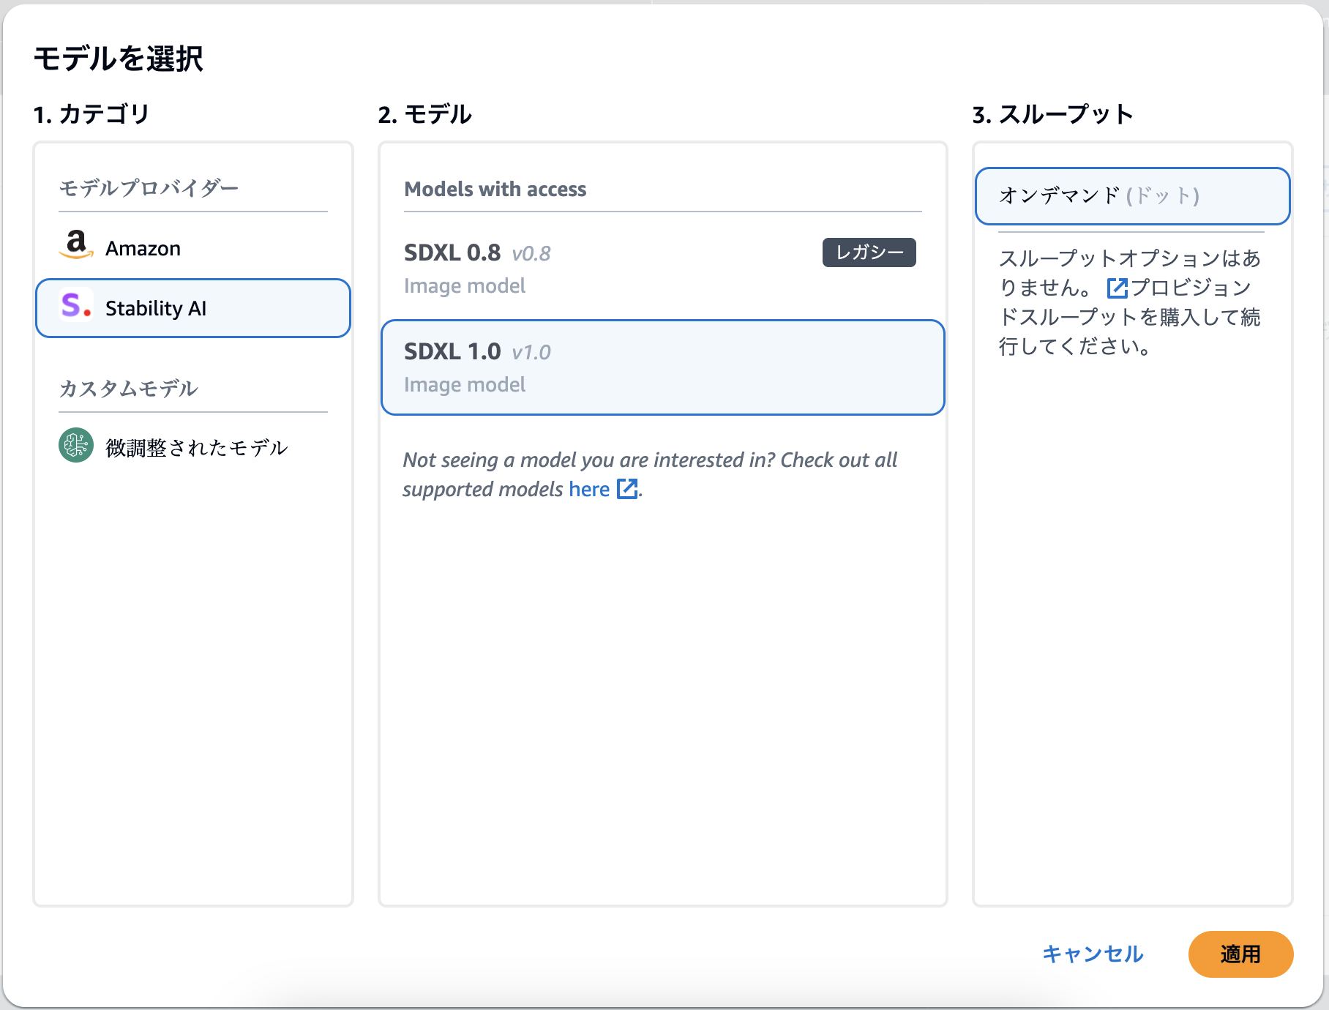Click the fine-tuned model brain icon

tap(76, 445)
